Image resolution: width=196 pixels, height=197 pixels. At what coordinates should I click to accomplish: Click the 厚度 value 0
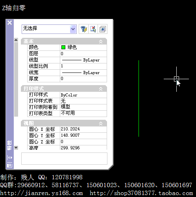tap(83, 79)
